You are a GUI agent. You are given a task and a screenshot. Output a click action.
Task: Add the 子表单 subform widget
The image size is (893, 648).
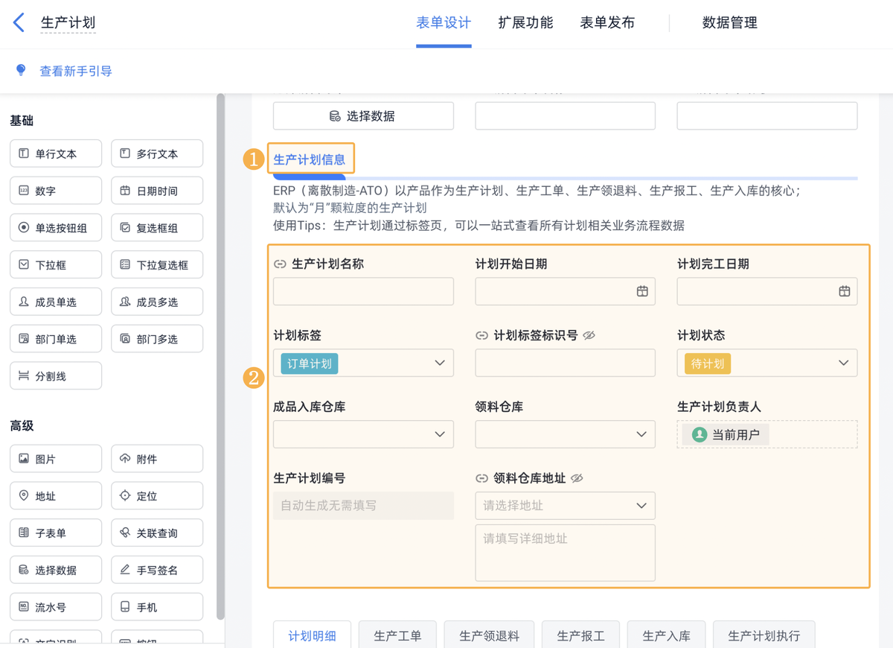pos(56,533)
